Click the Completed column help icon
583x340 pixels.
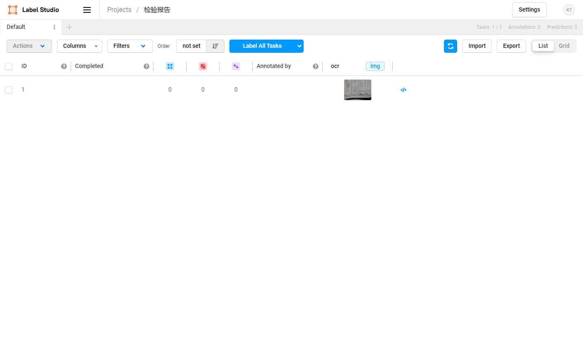[146, 66]
